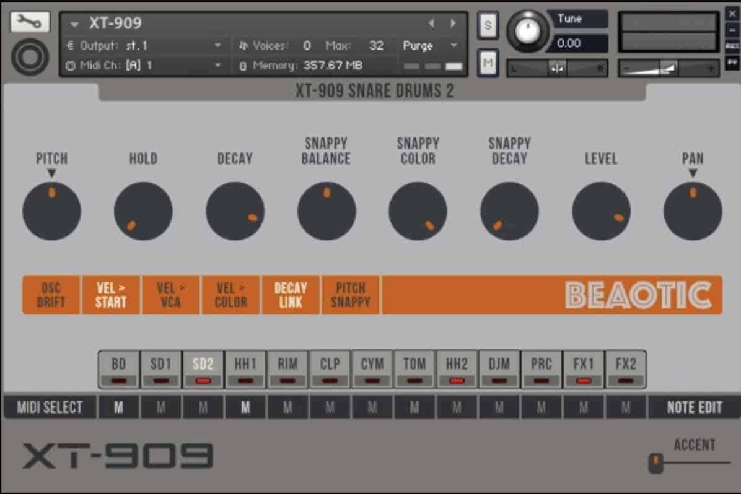Toggle the VEL > COLOR button
The height and width of the screenshot is (494, 741).
click(230, 295)
